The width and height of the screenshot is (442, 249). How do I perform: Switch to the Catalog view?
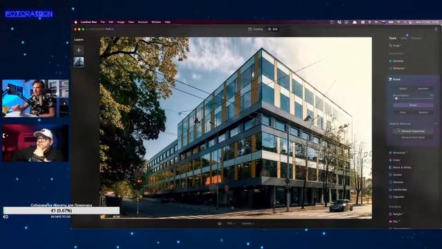pos(256,29)
